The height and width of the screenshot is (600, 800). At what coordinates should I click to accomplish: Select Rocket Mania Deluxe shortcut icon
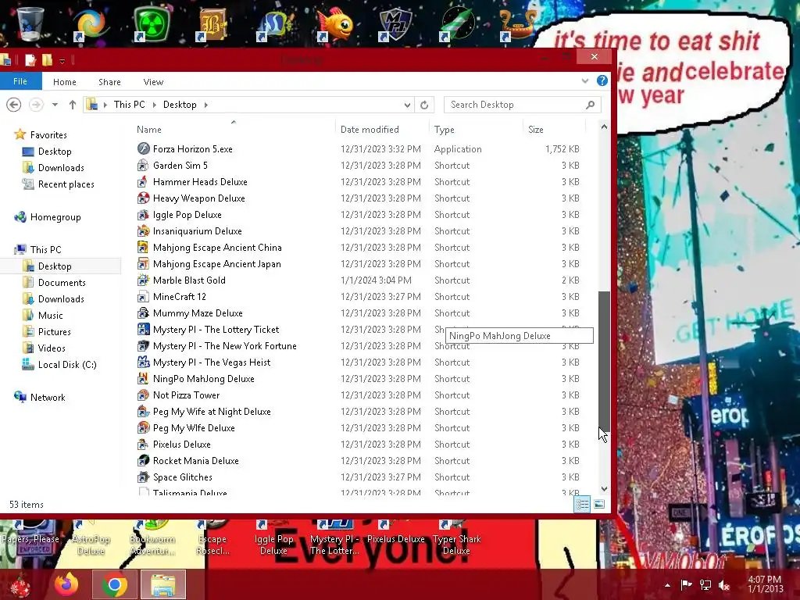pyautogui.click(x=144, y=461)
